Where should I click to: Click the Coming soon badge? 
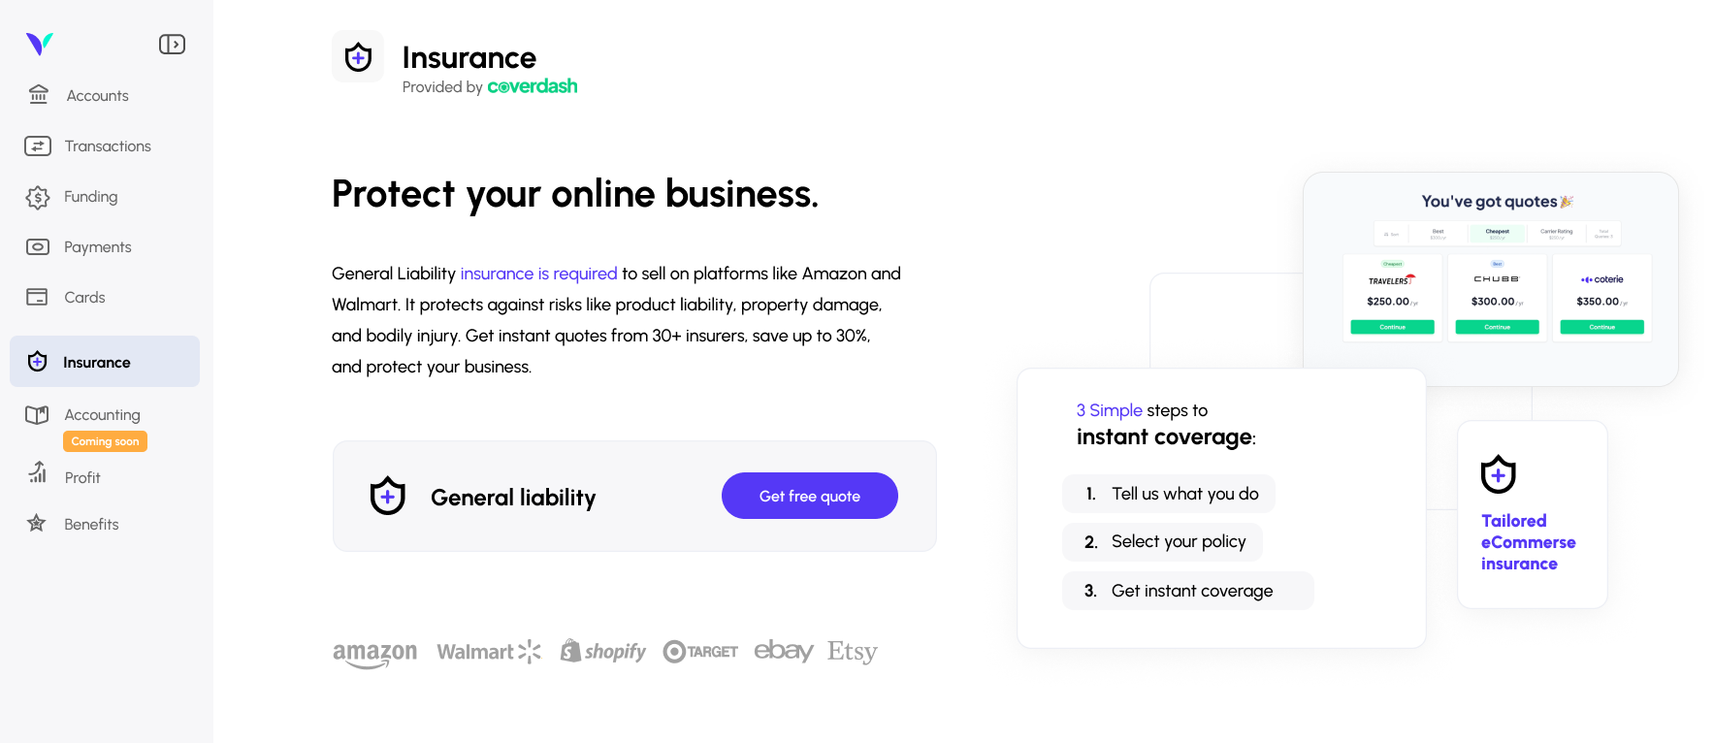(x=105, y=441)
